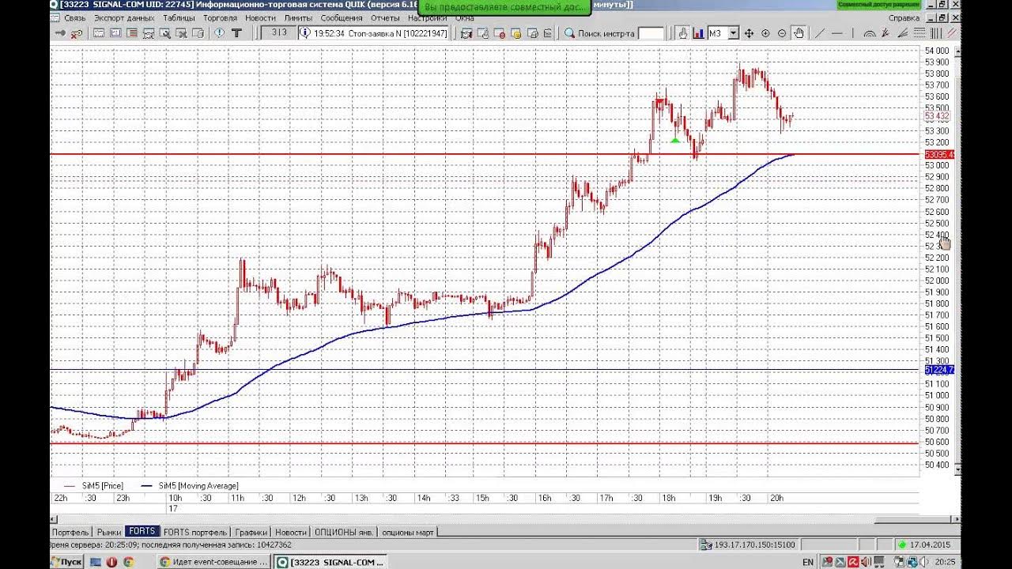Switch to the Портфель tab
This screenshot has height=569, width=1012.
pos(70,532)
